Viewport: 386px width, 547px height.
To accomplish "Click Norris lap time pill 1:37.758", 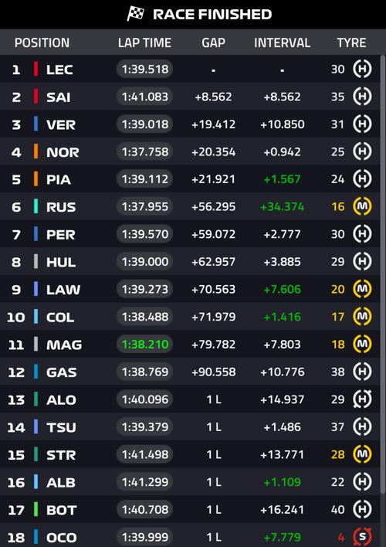I will pos(144,151).
